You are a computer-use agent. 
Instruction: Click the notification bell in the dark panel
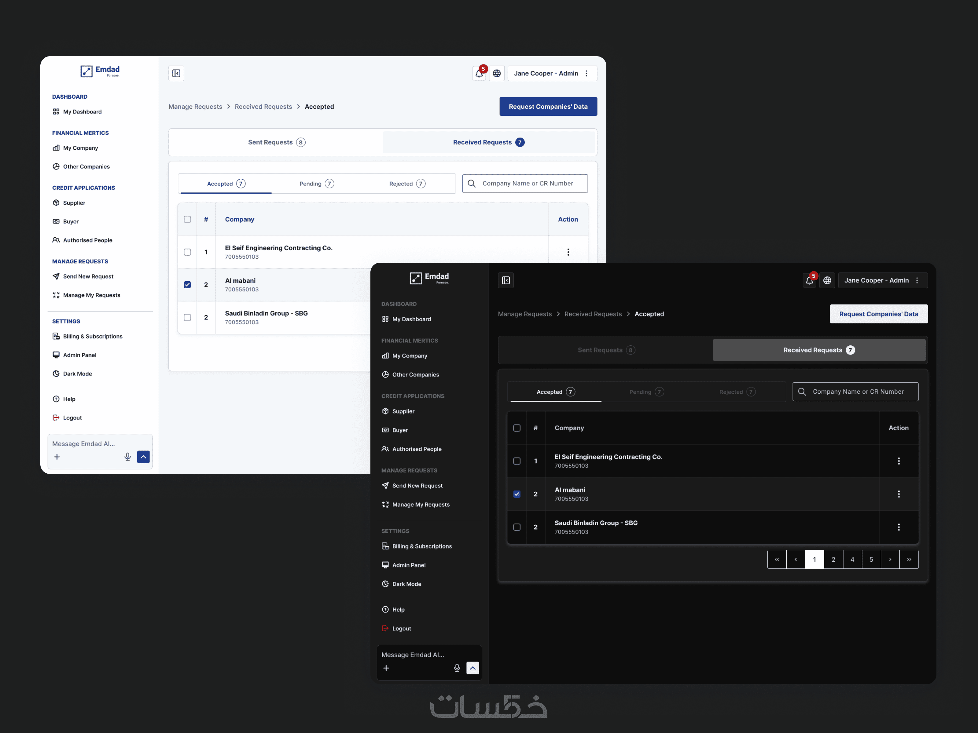pos(809,281)
